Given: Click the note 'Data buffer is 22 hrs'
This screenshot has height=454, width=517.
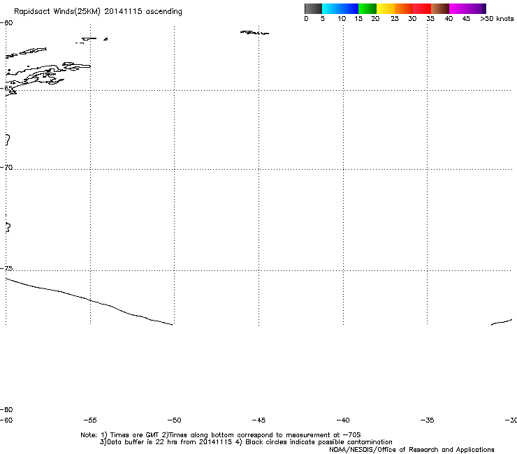Looking at the screenshot, I should pyautogui.click(x=143, y=442).
